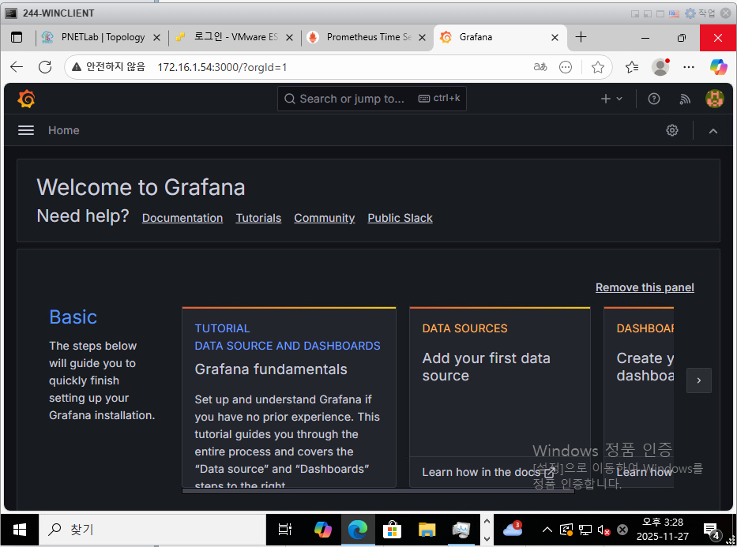Open the Windows Start menu
This screenshot has height=547, width=737.
coord(19,530)
